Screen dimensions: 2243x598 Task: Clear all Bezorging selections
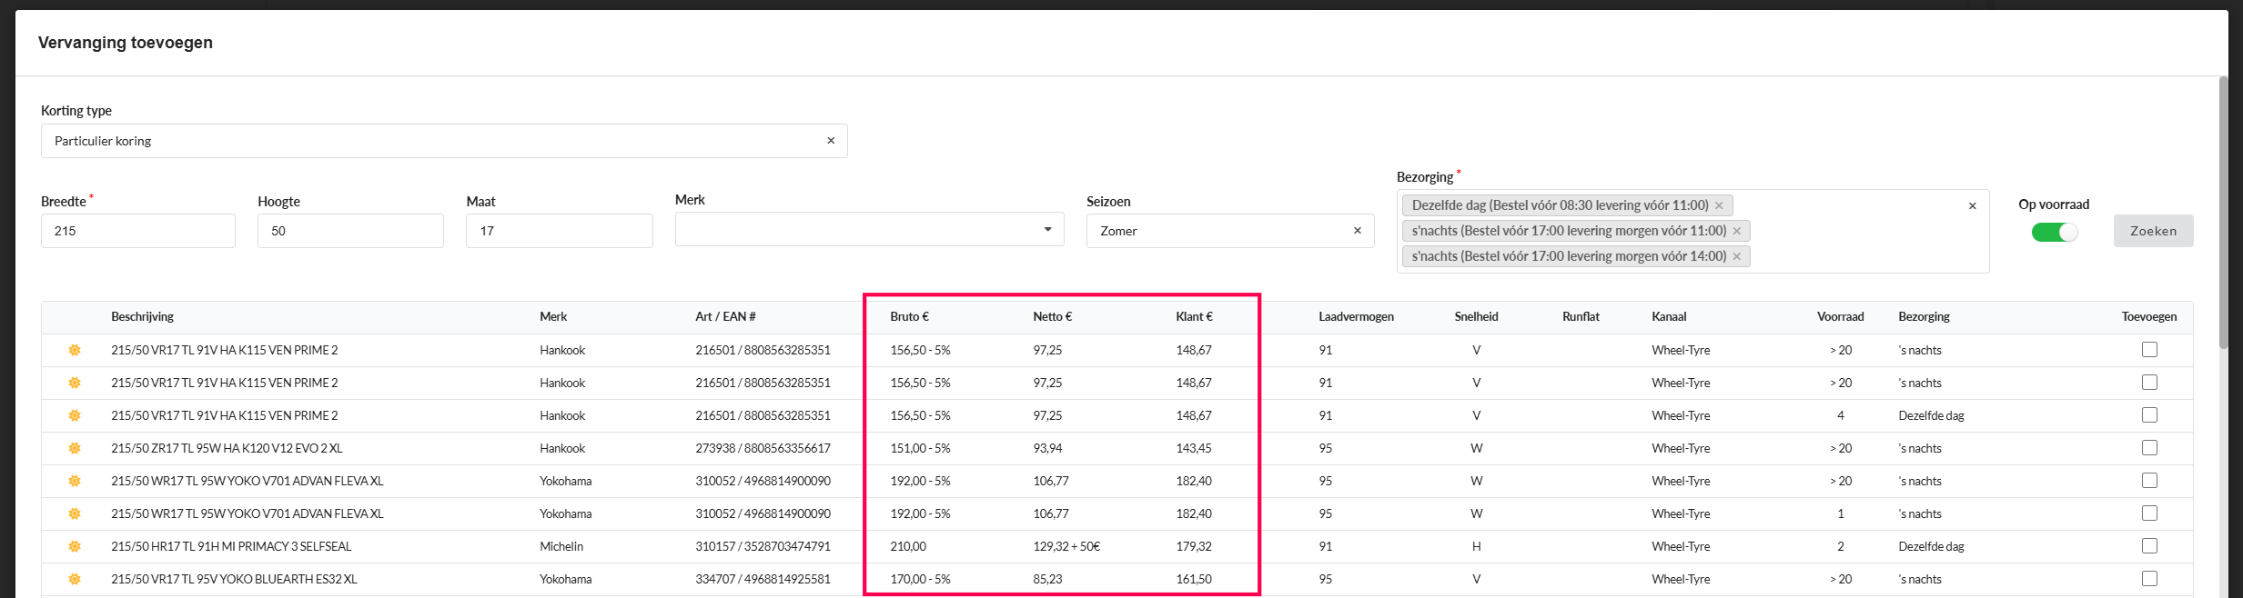[1972, 205]
